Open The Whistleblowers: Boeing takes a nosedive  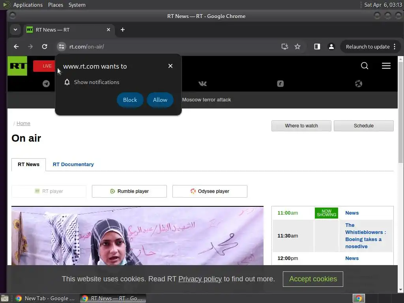tap(365, 236)
